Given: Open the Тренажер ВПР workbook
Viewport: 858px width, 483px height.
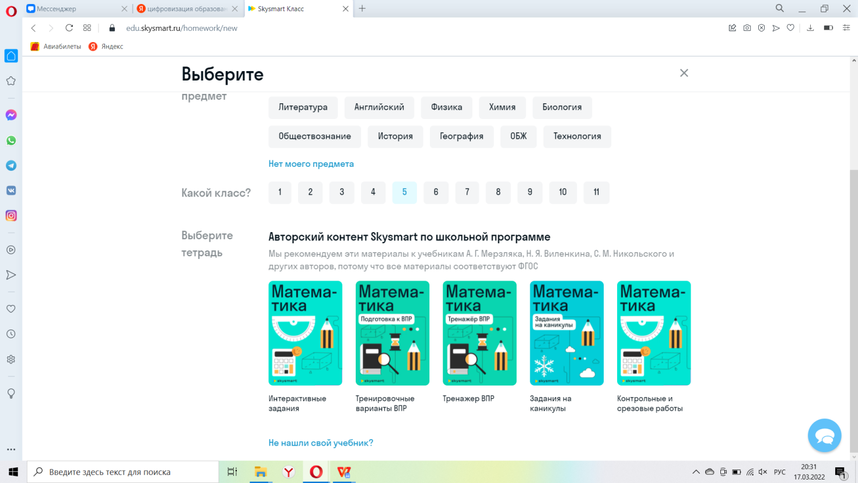Looking at the screenshot, I should point(479,333).
